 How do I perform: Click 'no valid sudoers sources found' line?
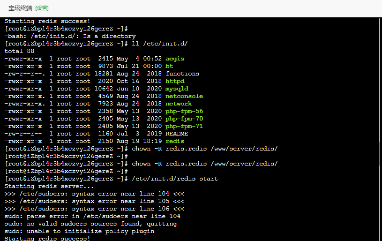pyautogui.click(x=90, y=224)
